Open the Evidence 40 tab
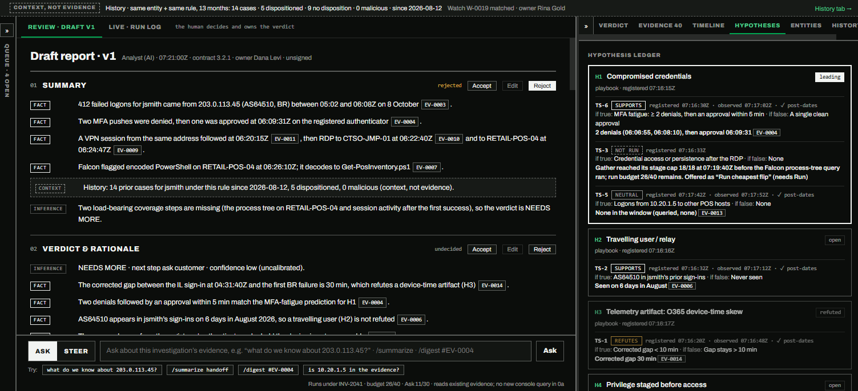This screenshot has width=858, height=391. click(x=660, y=26)
